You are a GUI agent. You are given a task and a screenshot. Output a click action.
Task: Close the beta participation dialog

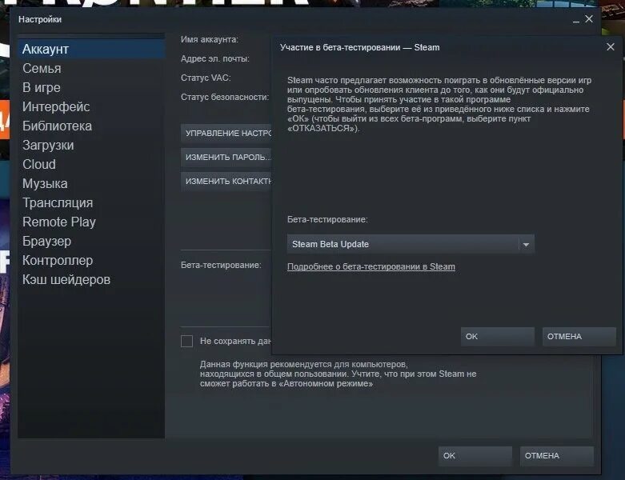click(x=611, y=47)
